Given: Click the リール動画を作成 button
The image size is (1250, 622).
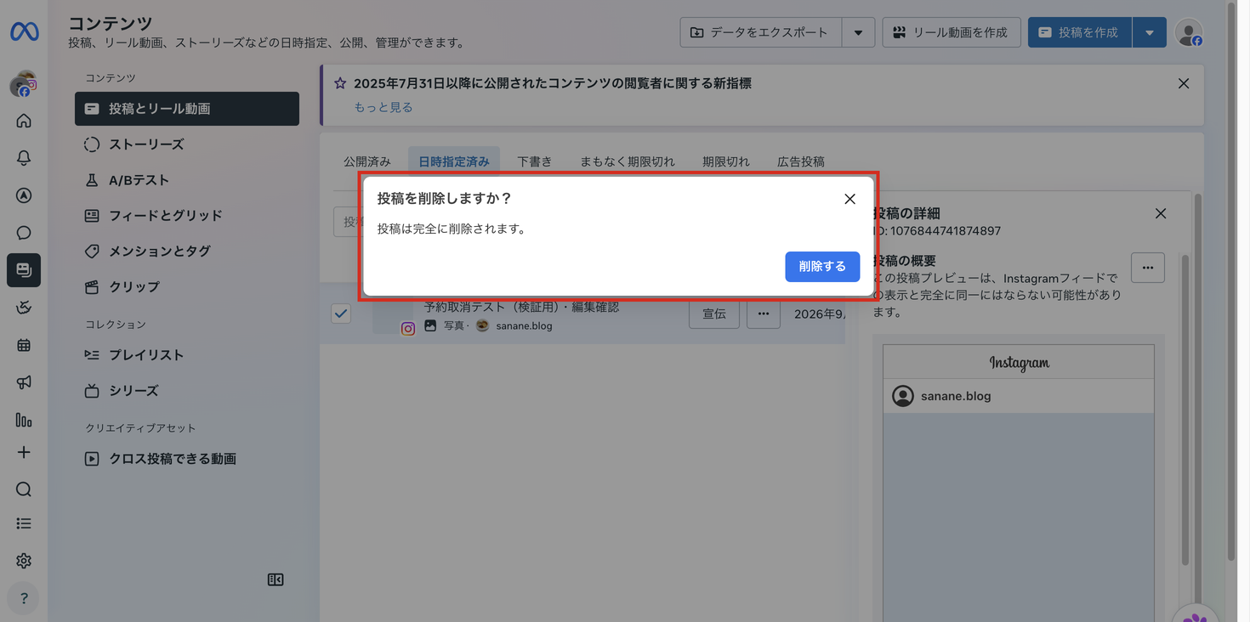Looking at the screenshot, I should tap(952, 32).
